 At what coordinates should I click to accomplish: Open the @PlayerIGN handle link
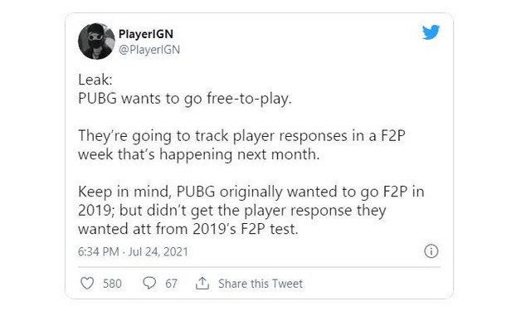pyautogui.click(x=149, y=50)
